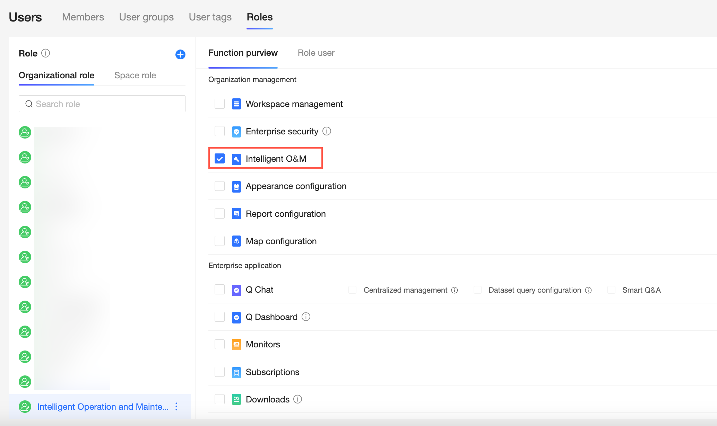Click the info icon next to Role heading
717x426 pixels.
pyautogui.click(x=45, y=53)
